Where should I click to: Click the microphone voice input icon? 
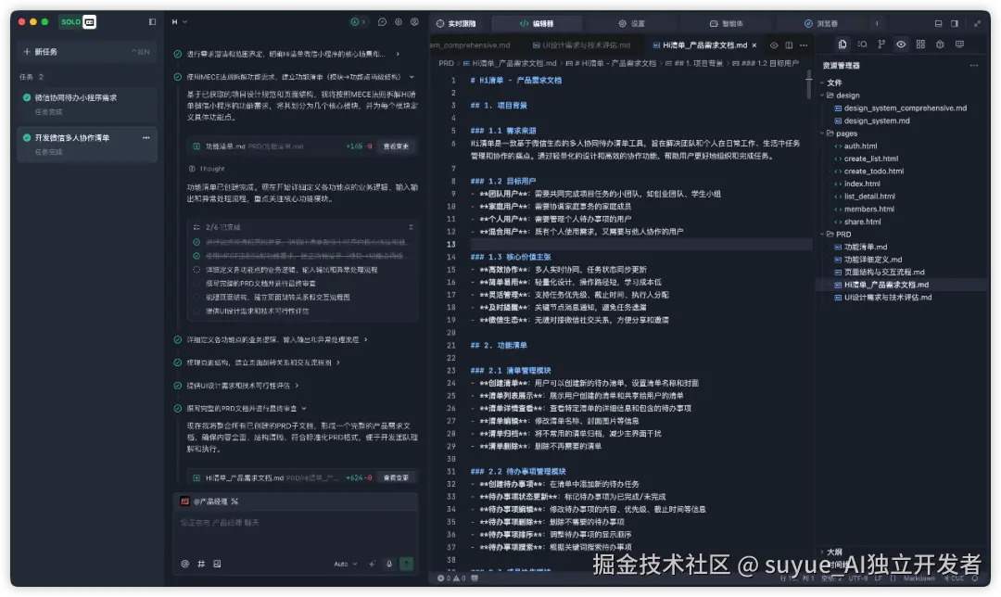click(388, 564)
